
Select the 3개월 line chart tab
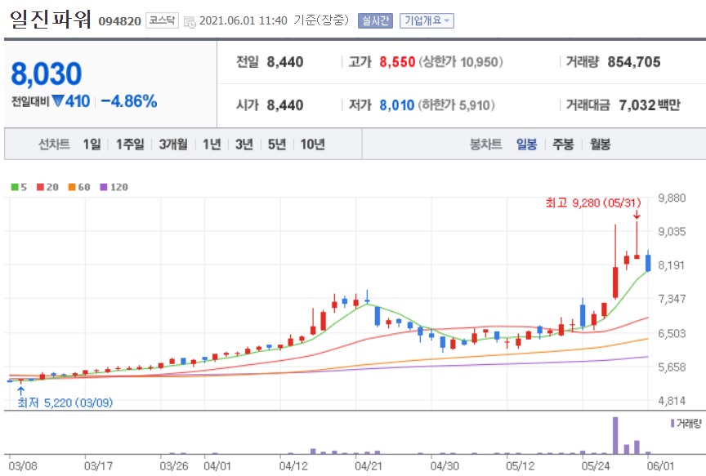[173, 145]
